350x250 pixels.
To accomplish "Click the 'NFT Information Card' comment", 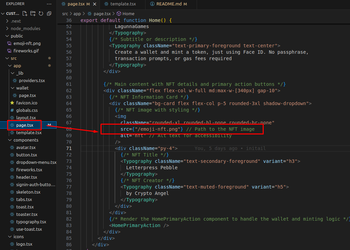I will click(x=149, y=97).
